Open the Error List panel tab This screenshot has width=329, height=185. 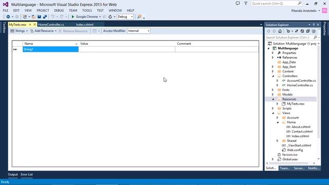tap(27, 175)
